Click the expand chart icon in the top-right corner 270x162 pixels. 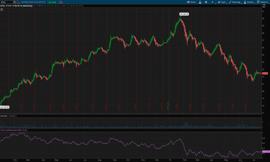click(x=264, y=6)
